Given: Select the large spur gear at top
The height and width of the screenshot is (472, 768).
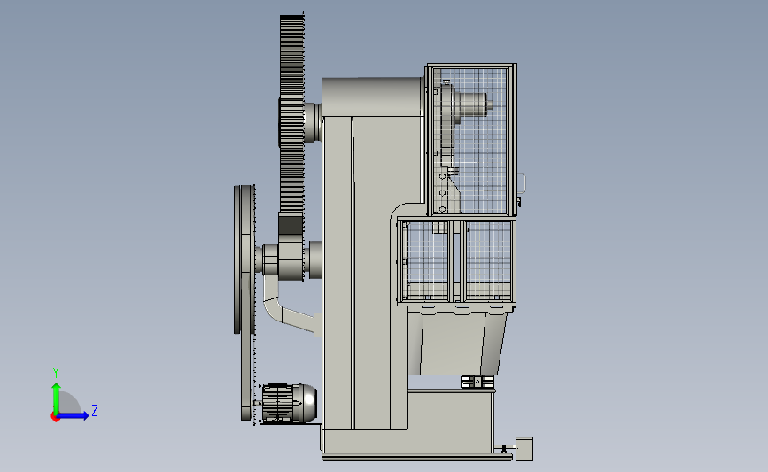Looking at the screenshot, I should pyautogui.click(x=292, y=115).
